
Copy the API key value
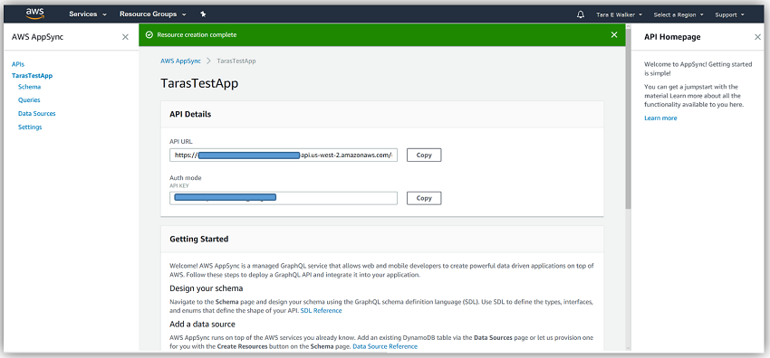[424, 198]
